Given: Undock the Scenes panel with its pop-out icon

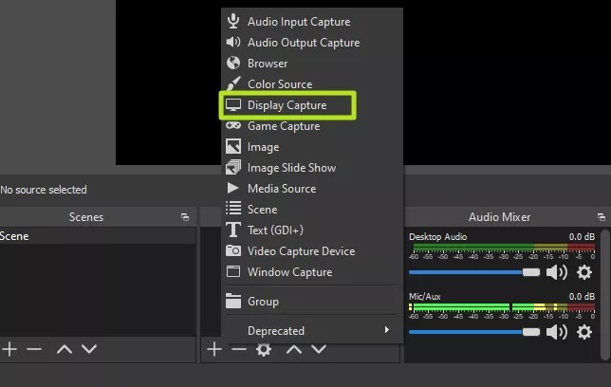Looking at the screenshot, I should (x=185, y=217).
